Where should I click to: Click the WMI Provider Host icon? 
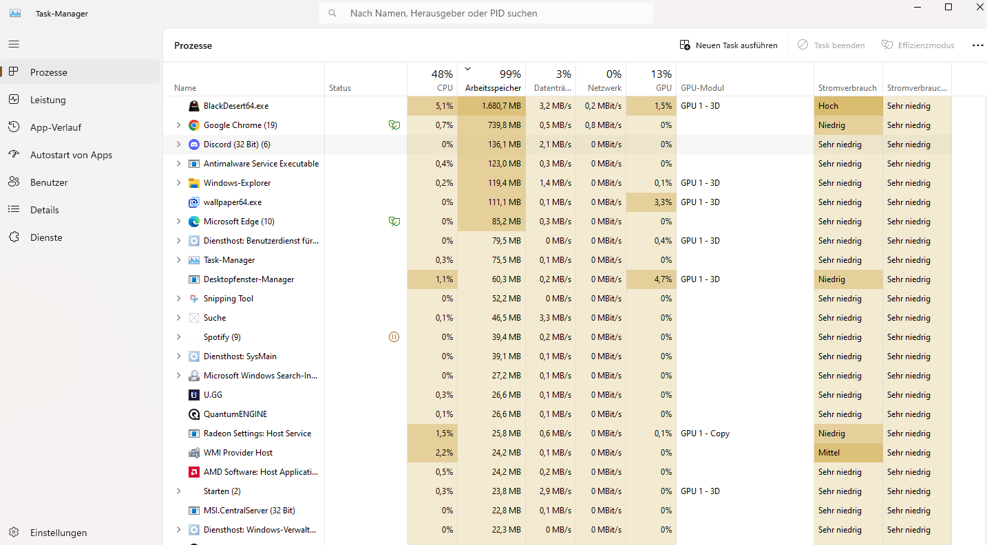click(194, 453)
